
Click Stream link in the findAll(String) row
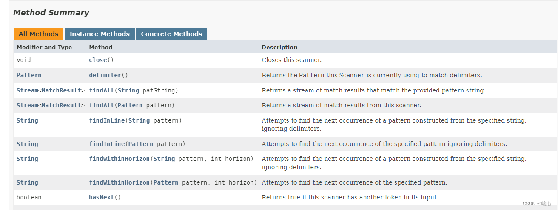[27, 90]
